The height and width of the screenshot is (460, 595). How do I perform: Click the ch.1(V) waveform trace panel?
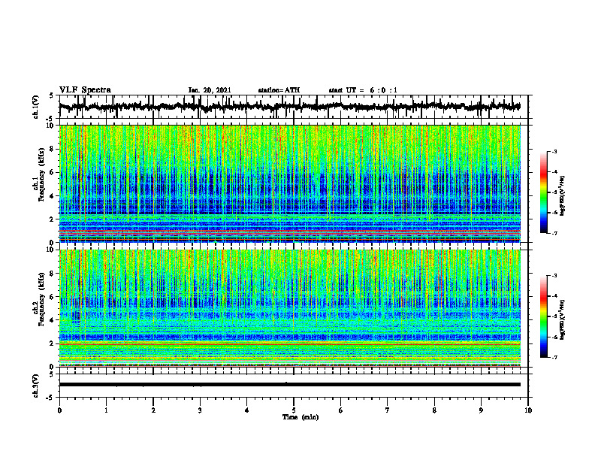294,107
